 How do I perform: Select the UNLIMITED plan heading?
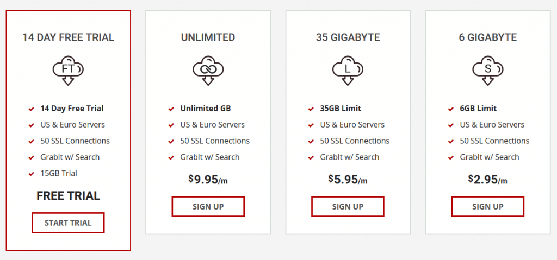click(208, 37)
